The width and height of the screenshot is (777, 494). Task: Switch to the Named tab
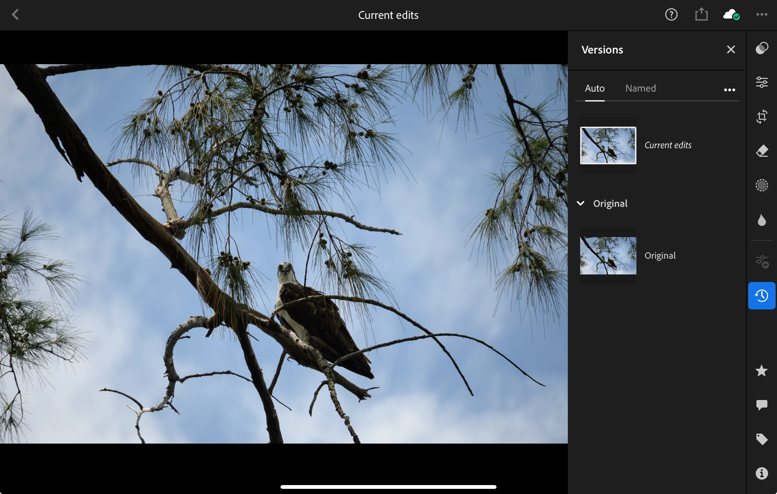click(640, 89)
